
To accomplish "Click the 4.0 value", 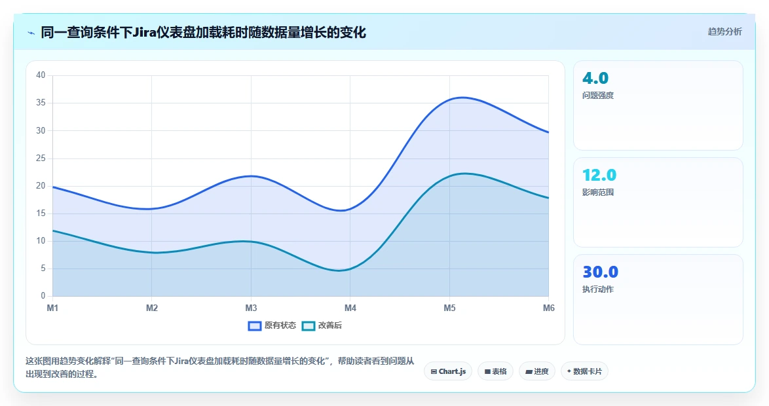I will click(x=595, y=78).
